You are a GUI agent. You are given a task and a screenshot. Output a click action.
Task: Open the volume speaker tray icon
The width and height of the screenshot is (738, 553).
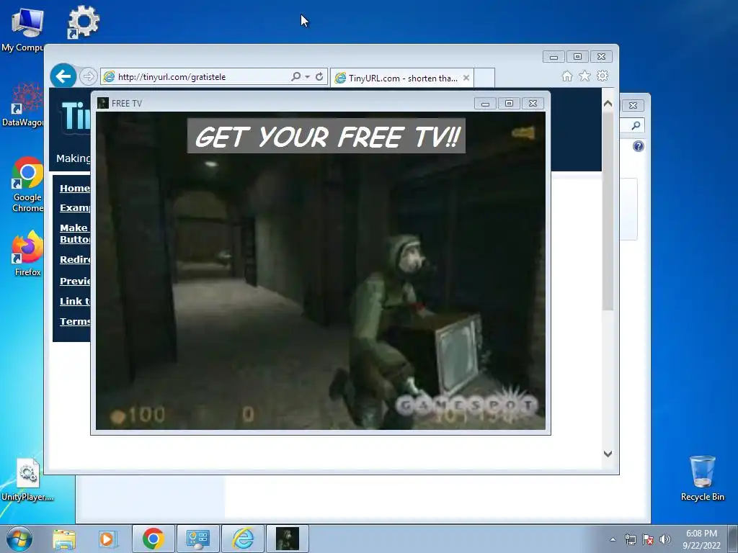[665, 539]
